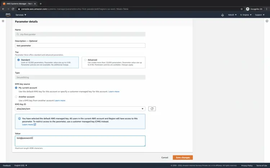
Task: Click the Feedback link in footer
Action: (7, 165)
